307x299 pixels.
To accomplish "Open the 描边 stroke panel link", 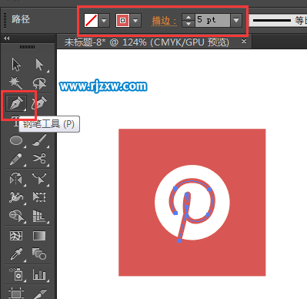I will [164, 21].
